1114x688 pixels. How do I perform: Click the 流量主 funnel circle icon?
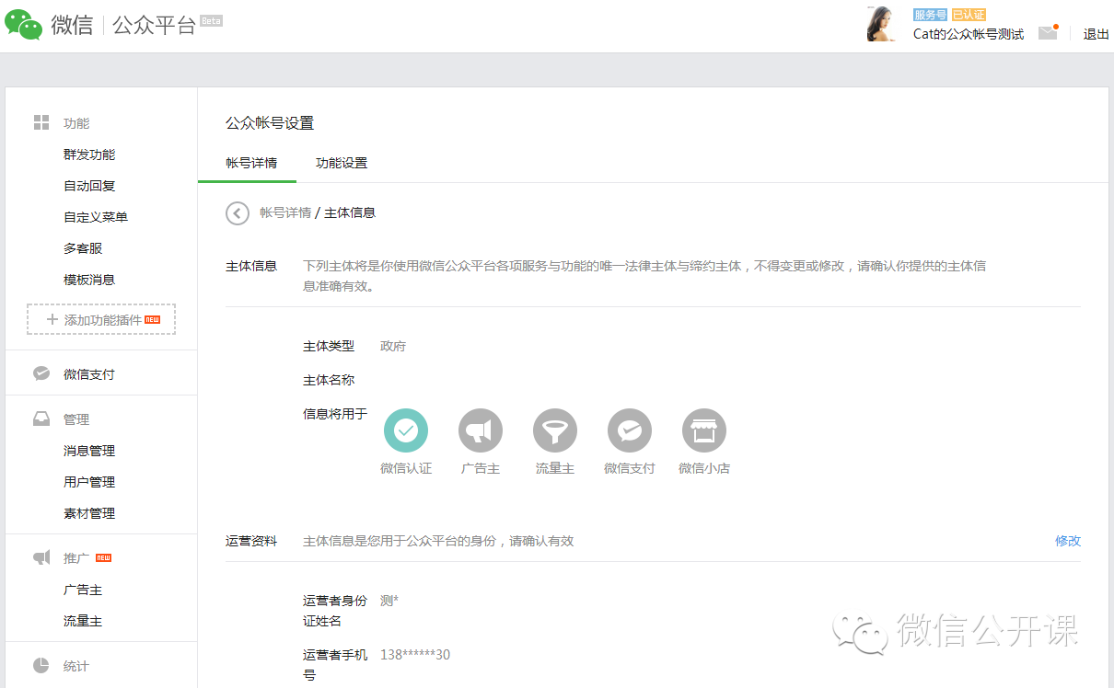(555, 430)
